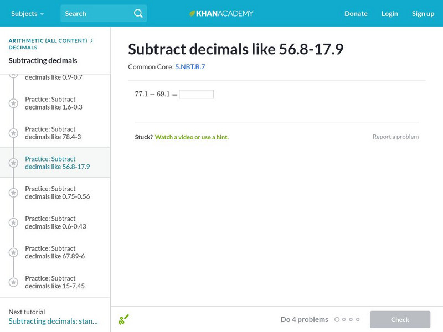Click star icon beside 0.75-0.56 practice
Viewport: 443px width, 332px height.
click(x=13, y=193)
